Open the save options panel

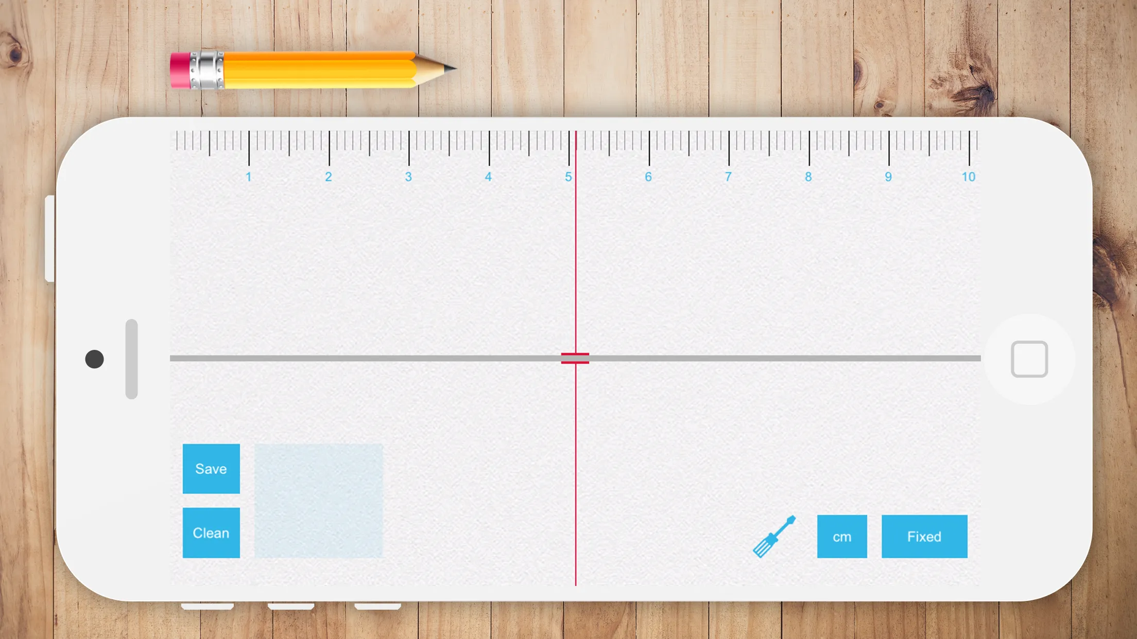pyautogui.click(x=211, y=468)
